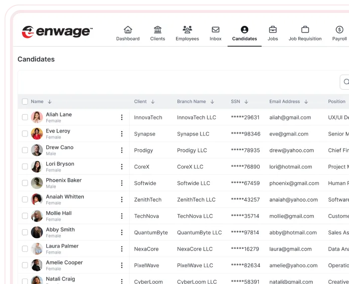Select Phoenix Baker's row checkbox
This screenshot has width=349, height=284.
(25, 183)
